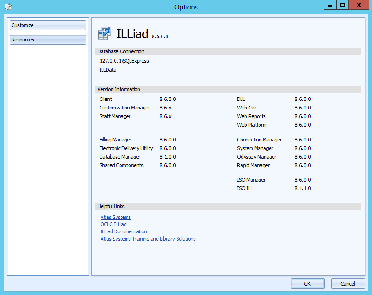Close the Options window

pyautogui.click(x=359, y=5)
